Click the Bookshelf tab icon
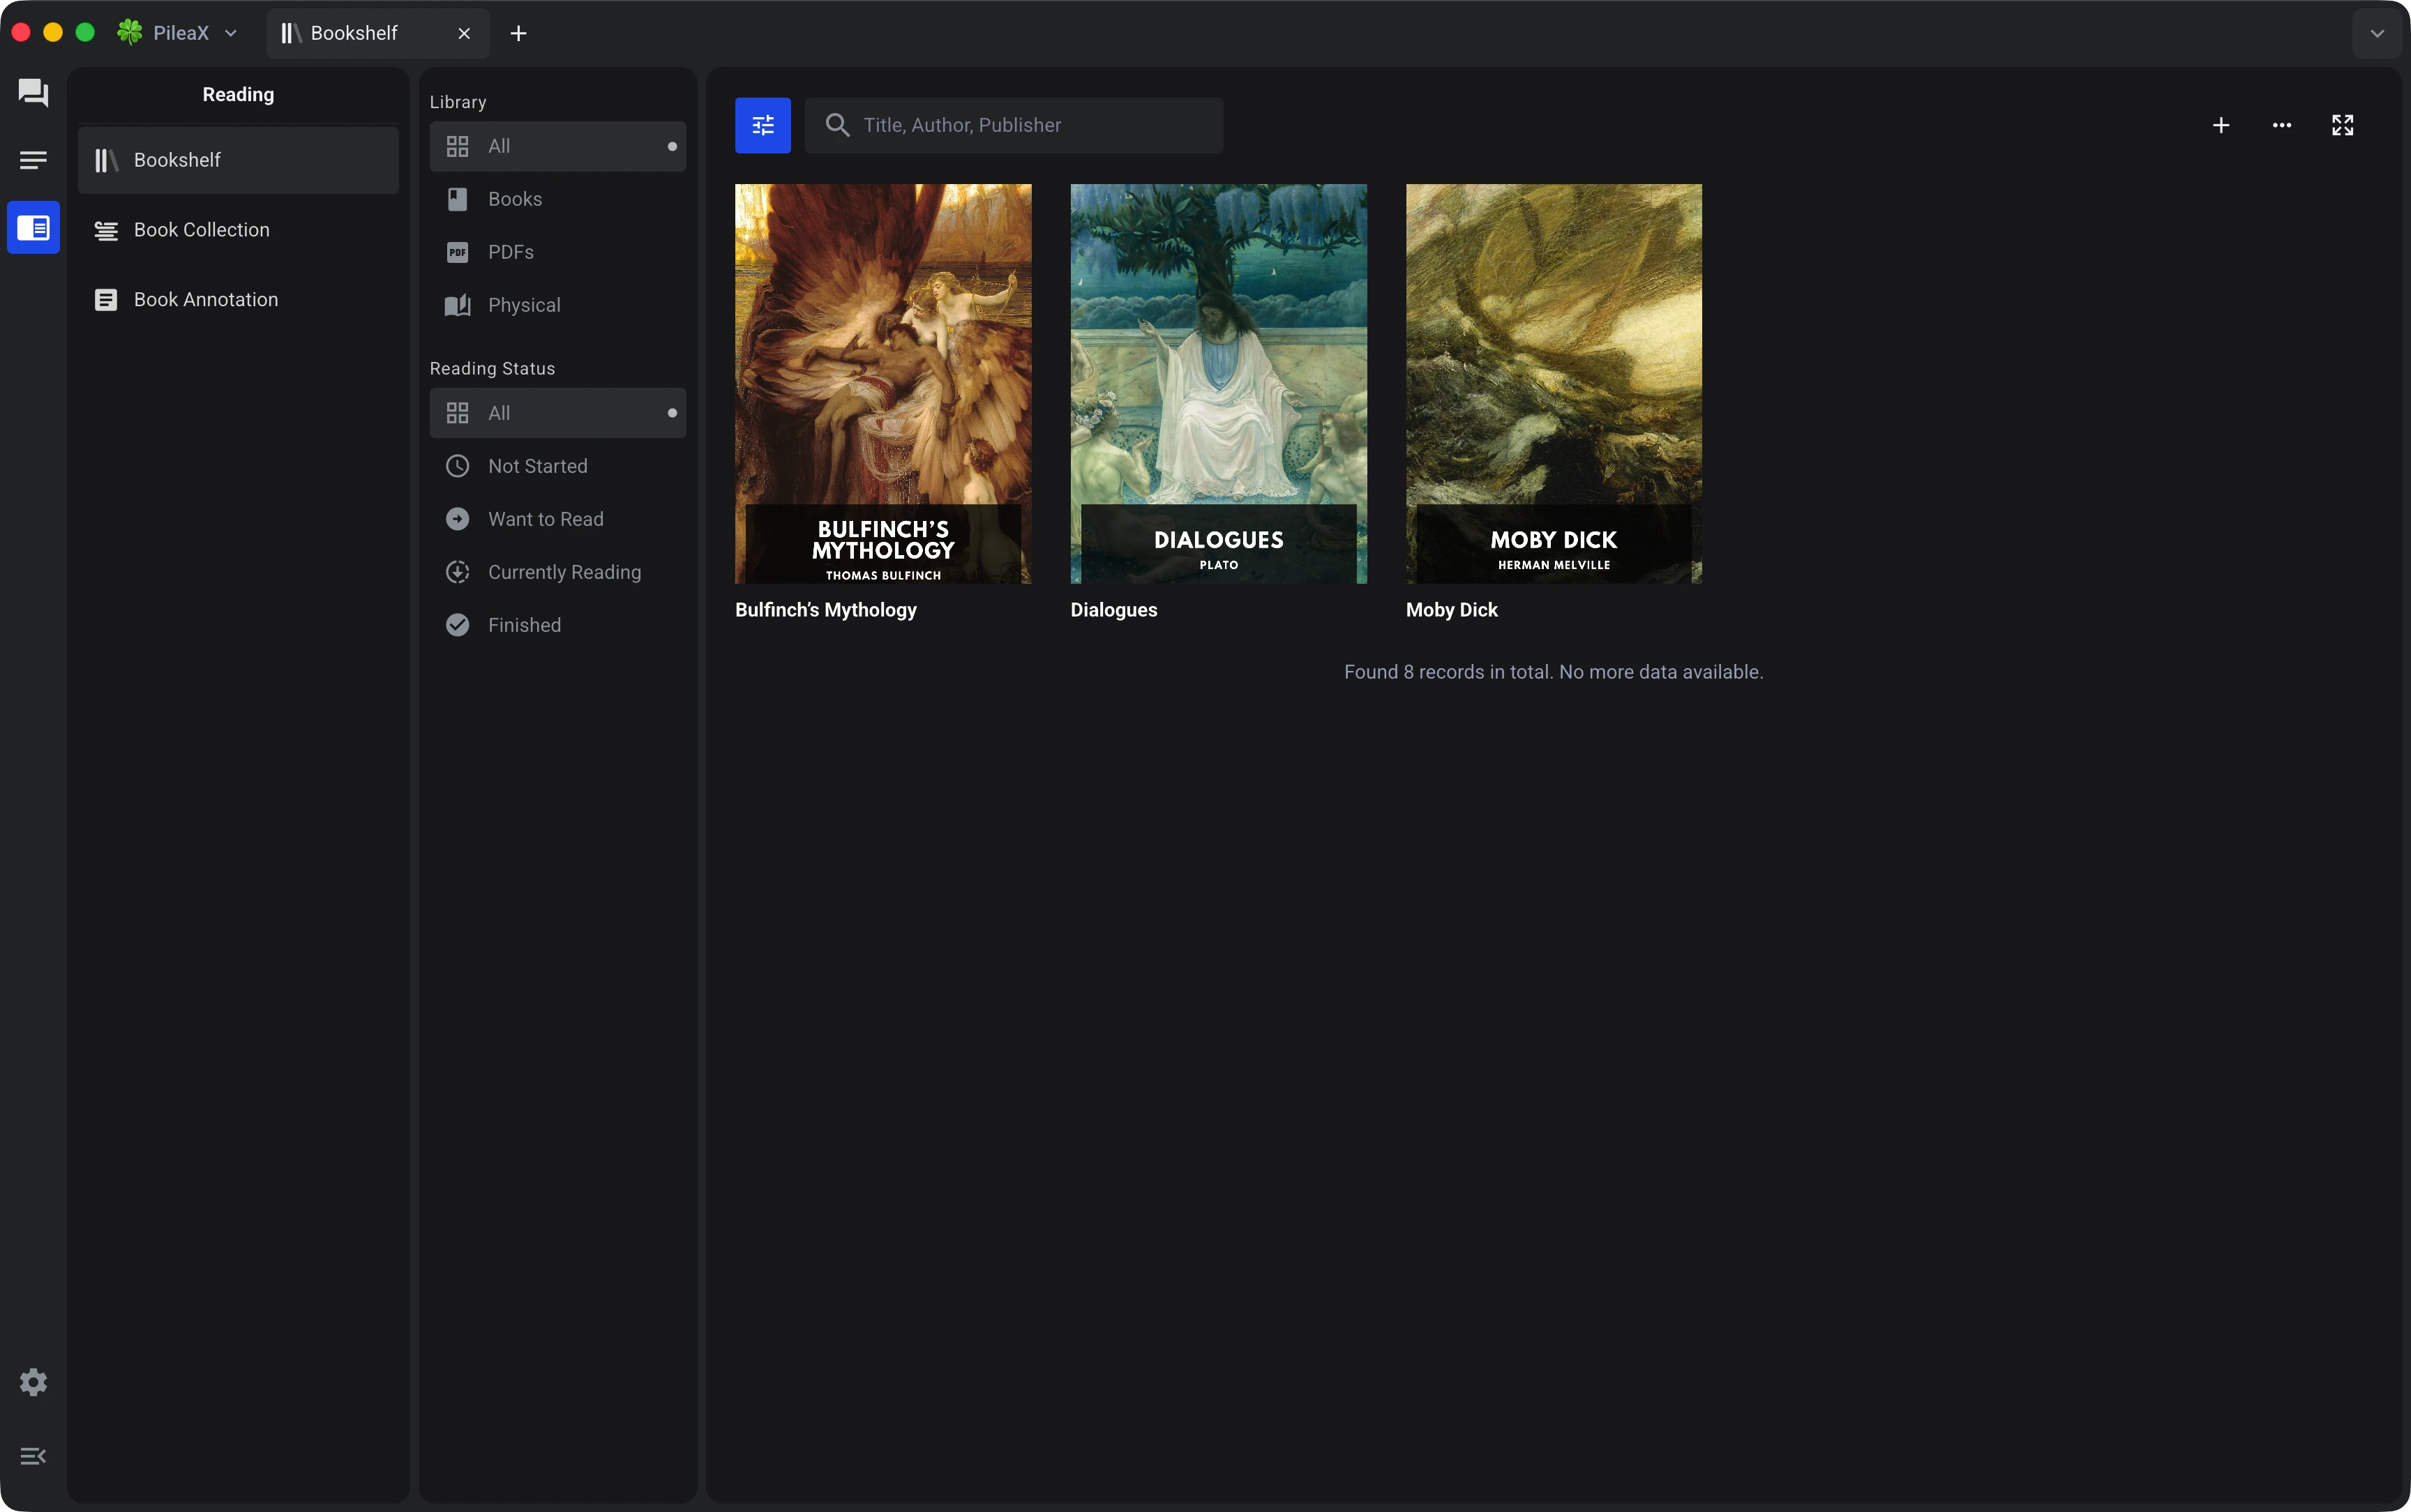This screenshot has width=2411, height=1512. pyautogui.click(x=291, y=33)
